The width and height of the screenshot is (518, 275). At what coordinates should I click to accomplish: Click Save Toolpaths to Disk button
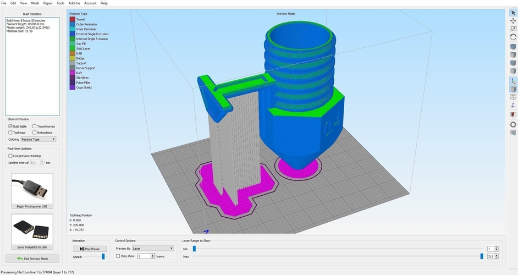point(32,232)
